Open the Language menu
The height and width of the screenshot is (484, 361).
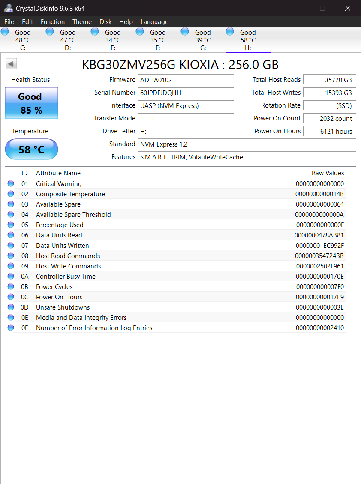[154, 21]
